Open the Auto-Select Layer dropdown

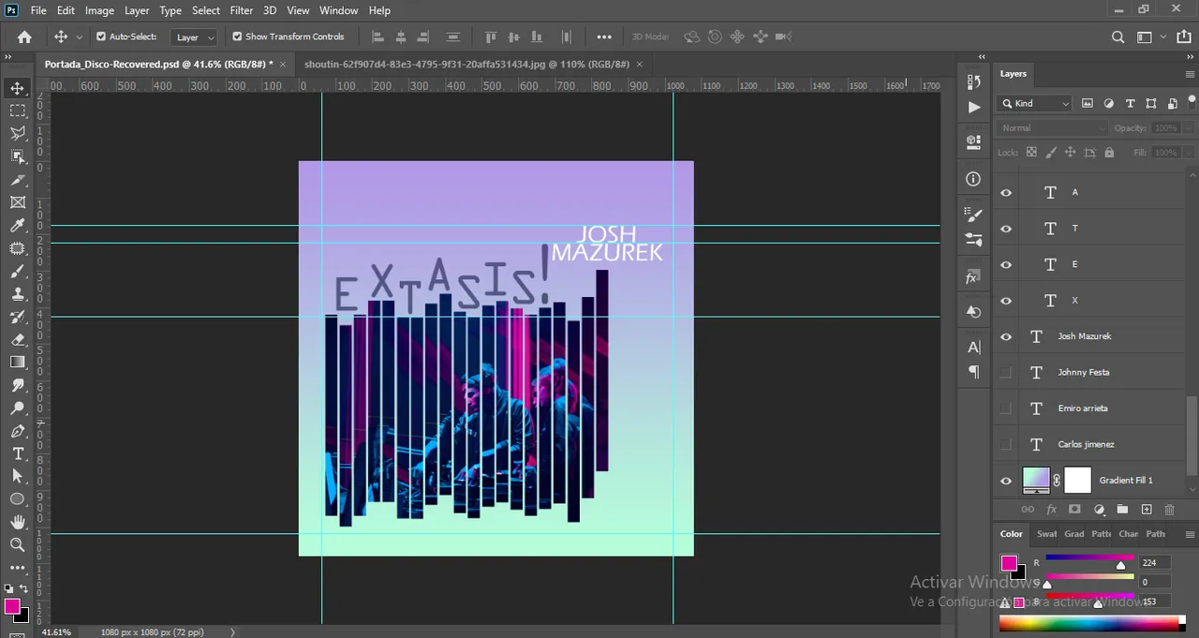pos(195,37)
